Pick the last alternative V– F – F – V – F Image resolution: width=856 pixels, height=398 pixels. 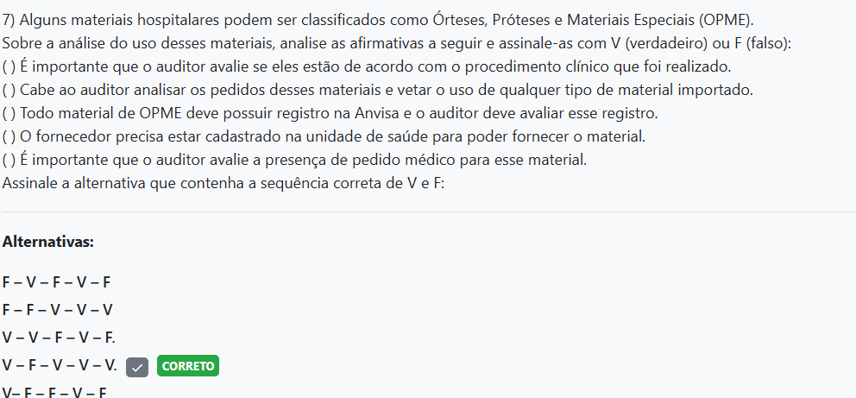[54, 392]
